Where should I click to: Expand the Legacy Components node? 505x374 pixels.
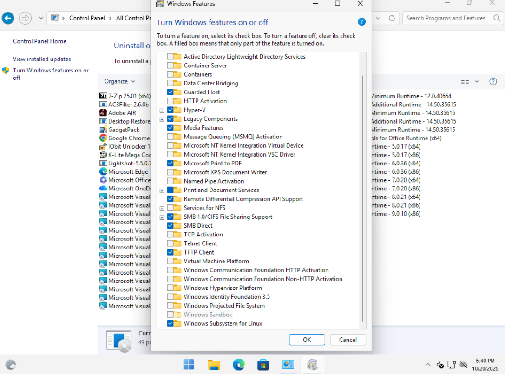pos(162,119)
